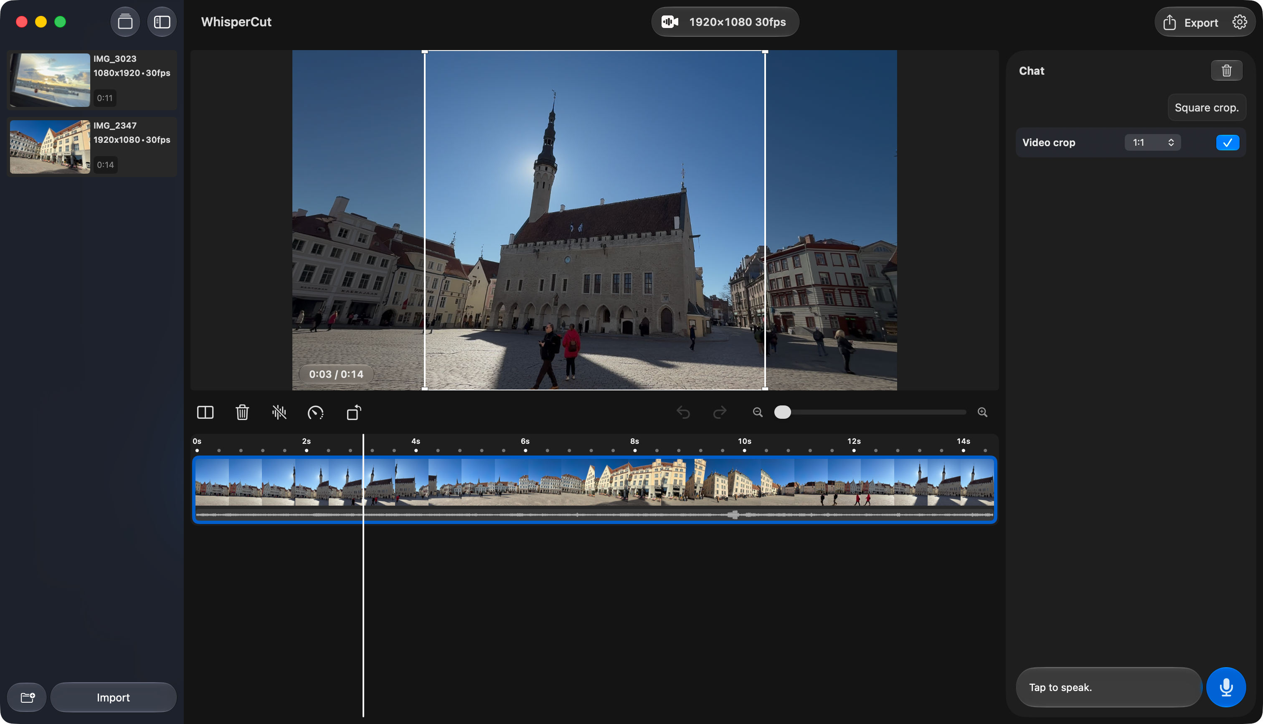Click the crop and rotate tool icon
This screenshot has height=724, width=1263.
coord(353,412)
